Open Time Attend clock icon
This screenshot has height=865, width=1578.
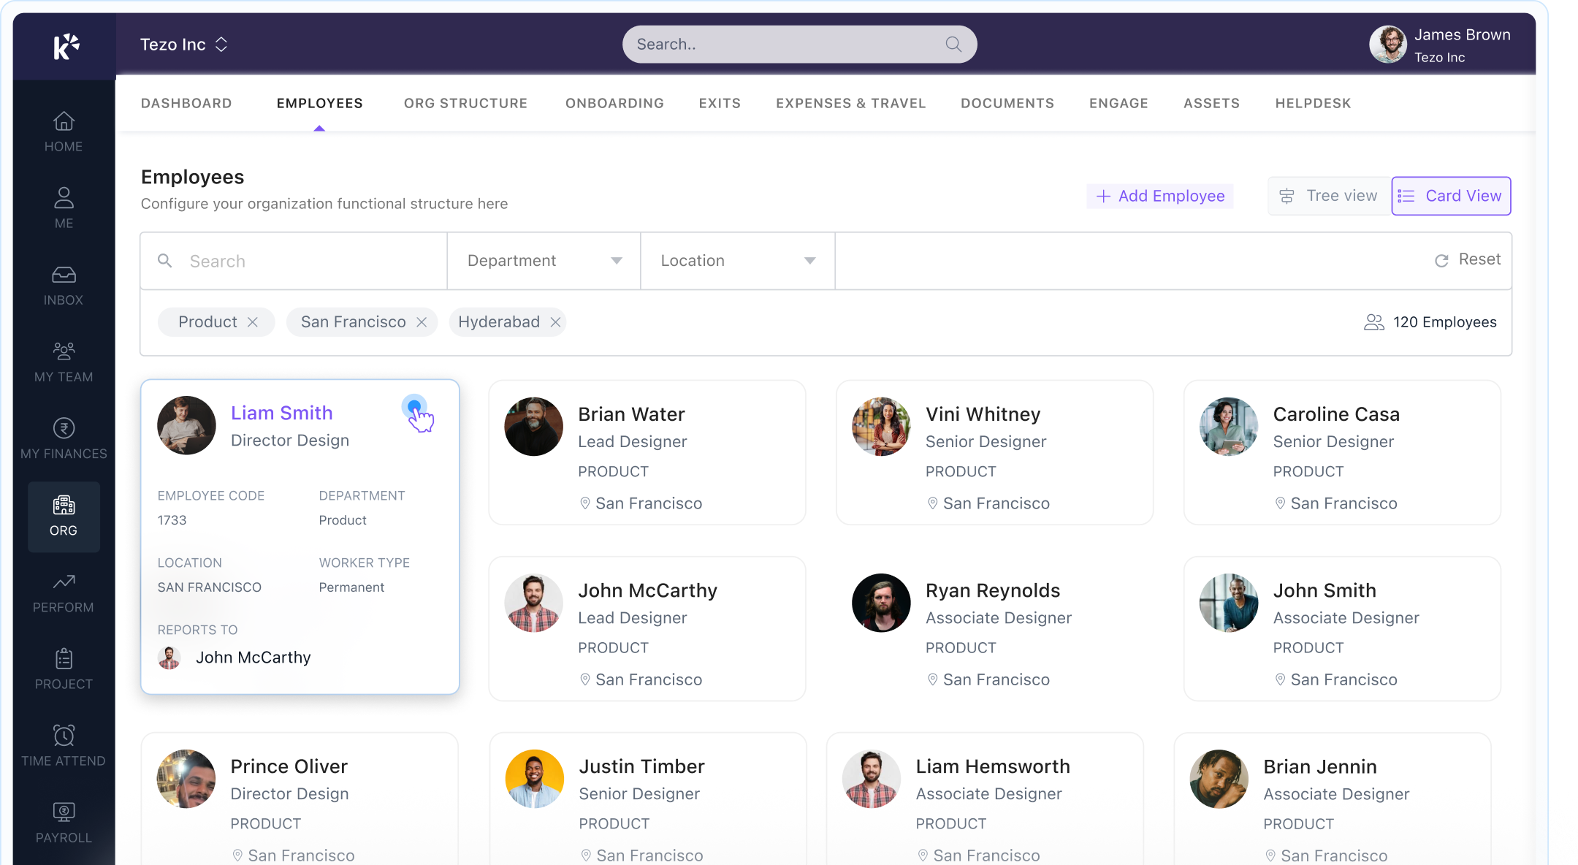click(x=64, y=735)
